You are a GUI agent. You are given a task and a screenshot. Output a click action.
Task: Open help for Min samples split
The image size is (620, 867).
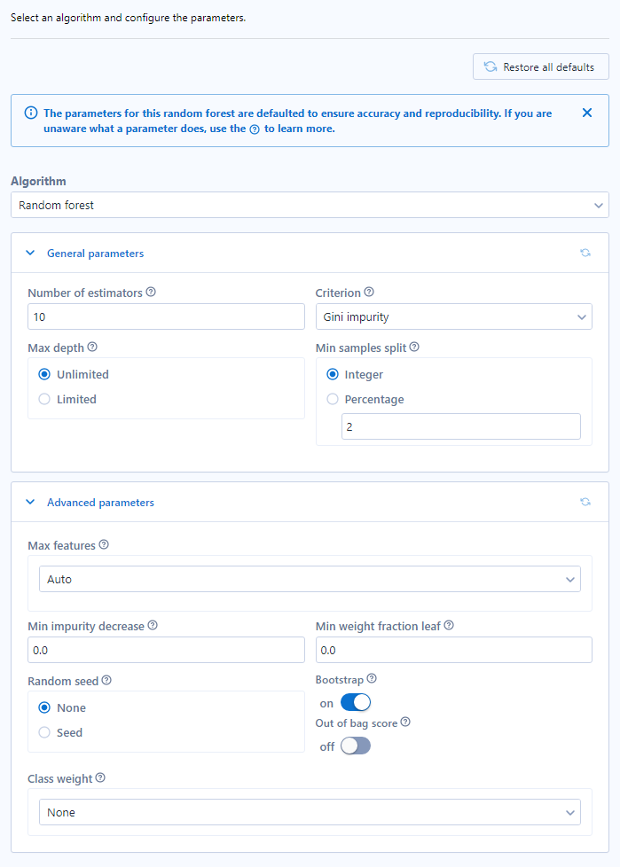414,347
